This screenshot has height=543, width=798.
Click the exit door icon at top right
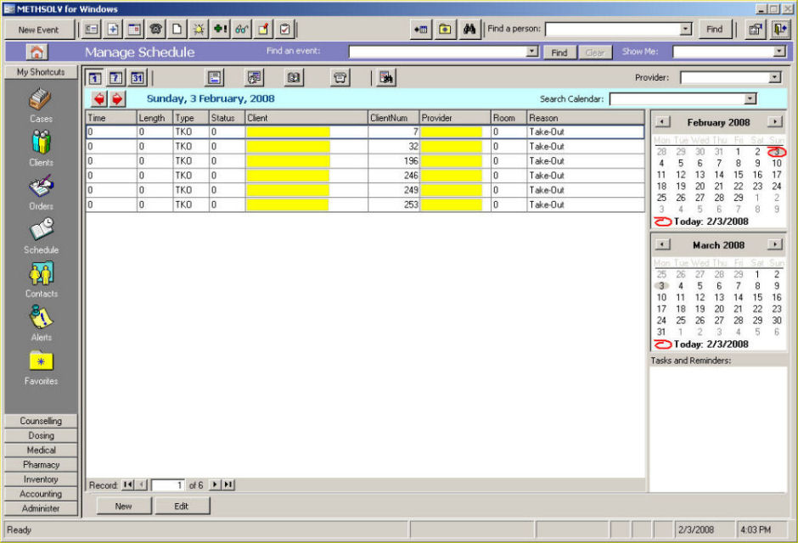779,30
